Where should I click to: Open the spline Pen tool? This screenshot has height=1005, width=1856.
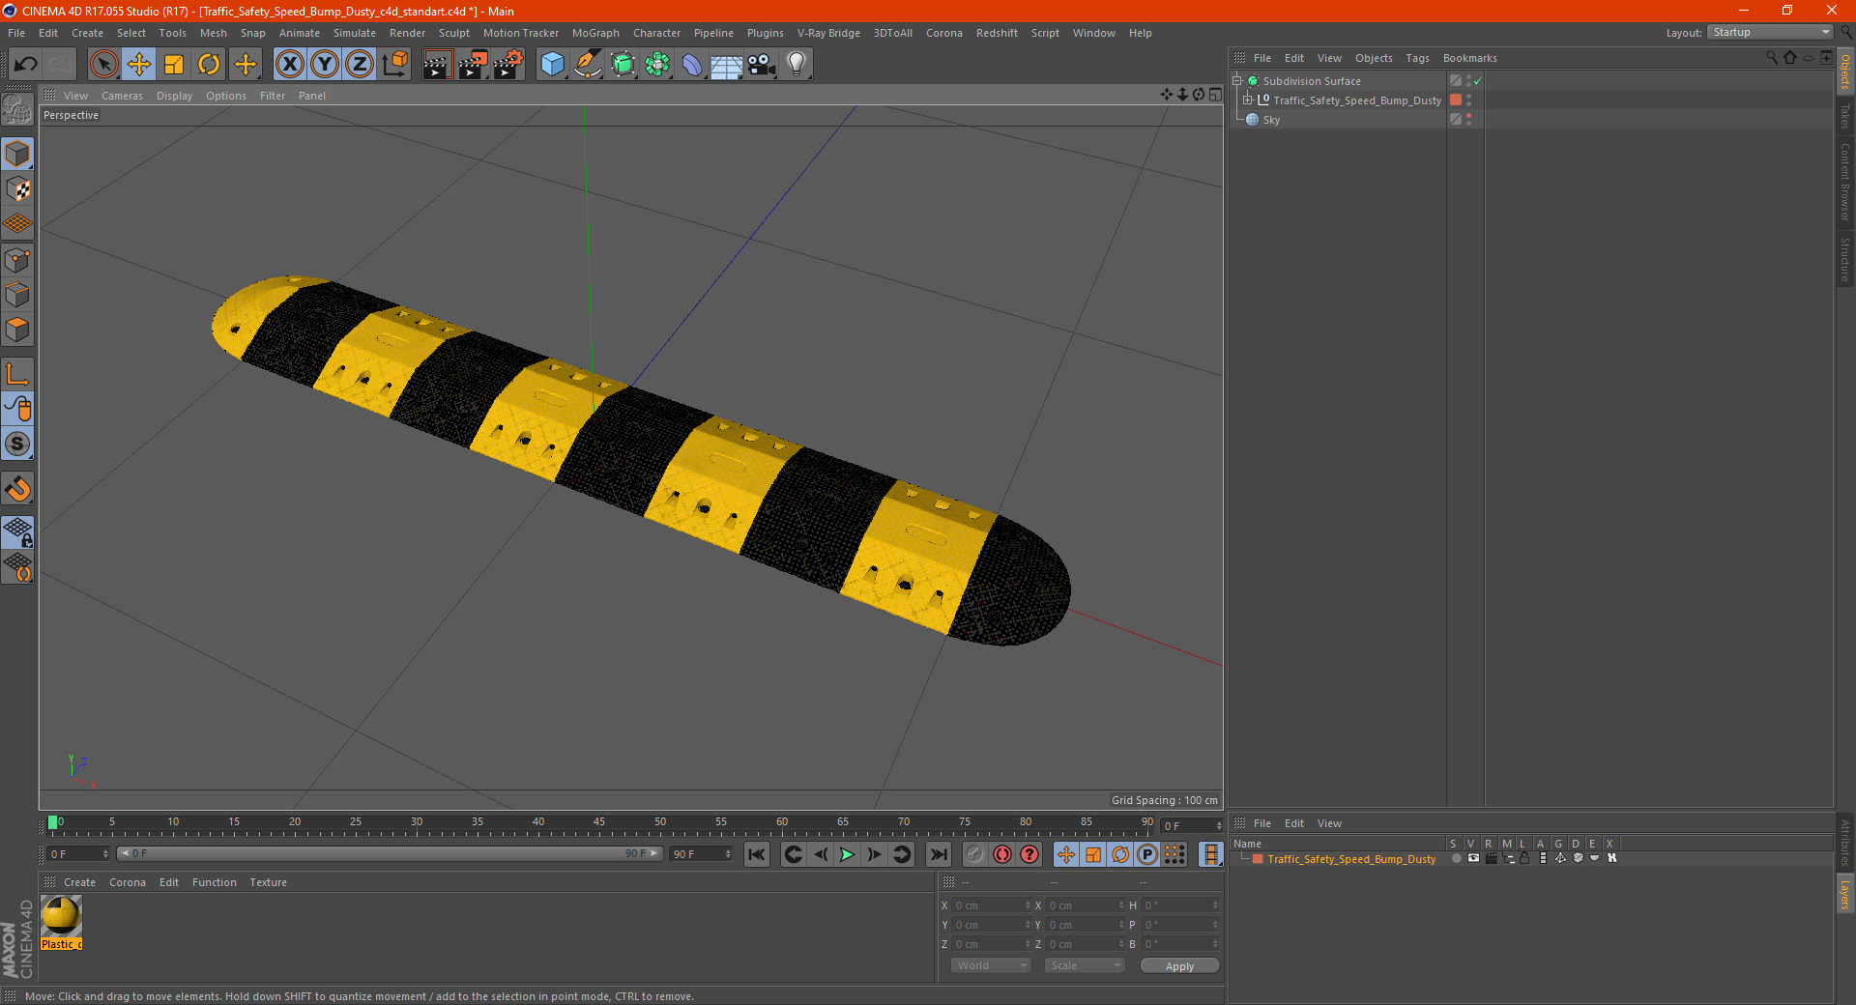click(x=587, y=65)
